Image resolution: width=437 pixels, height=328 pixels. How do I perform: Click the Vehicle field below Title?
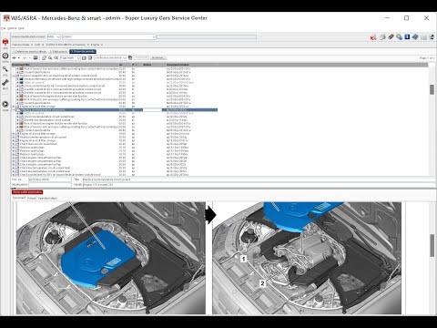259,184
